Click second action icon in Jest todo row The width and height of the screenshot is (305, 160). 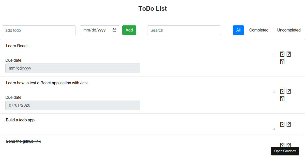coord(288,91)
